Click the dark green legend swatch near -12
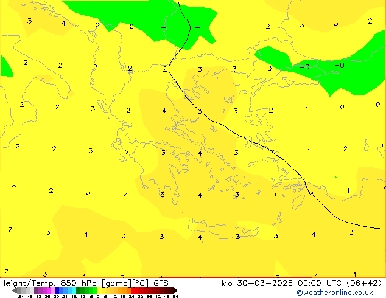The height and width of the screenshot is (298, 386). coord(79,290)
